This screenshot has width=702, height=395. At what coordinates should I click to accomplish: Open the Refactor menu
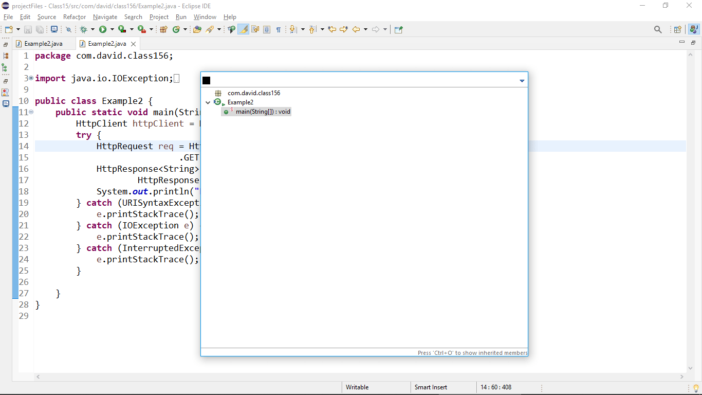(75, 17)
